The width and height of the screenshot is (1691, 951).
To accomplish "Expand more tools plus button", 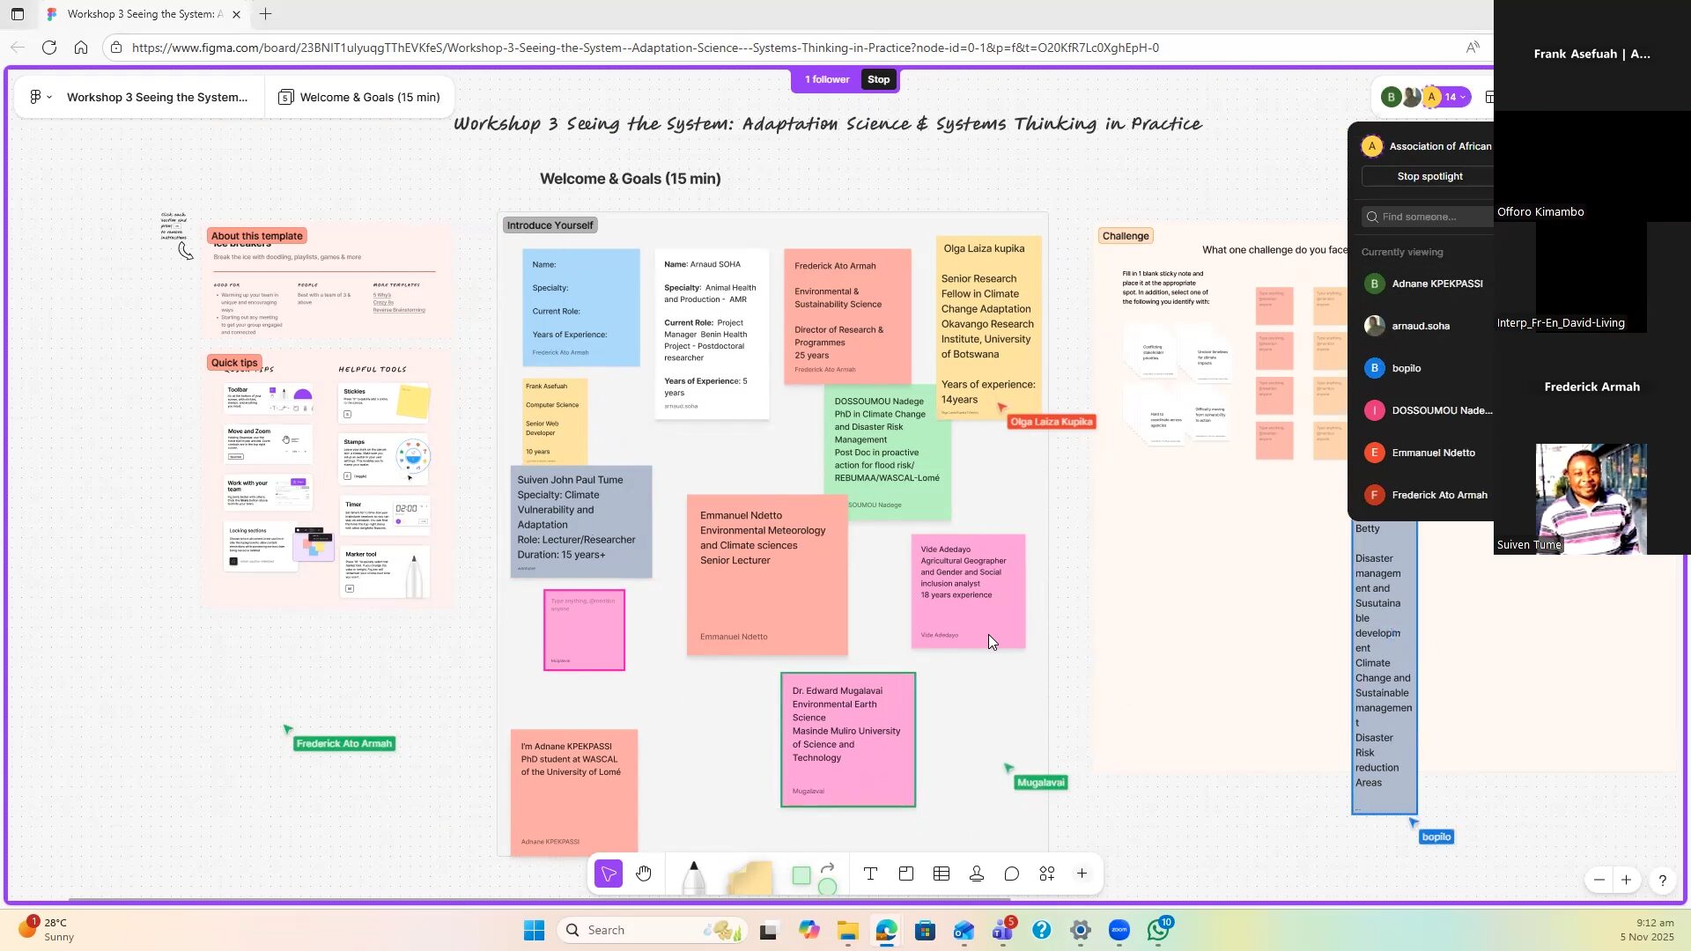I will [x=1082, y=874].
